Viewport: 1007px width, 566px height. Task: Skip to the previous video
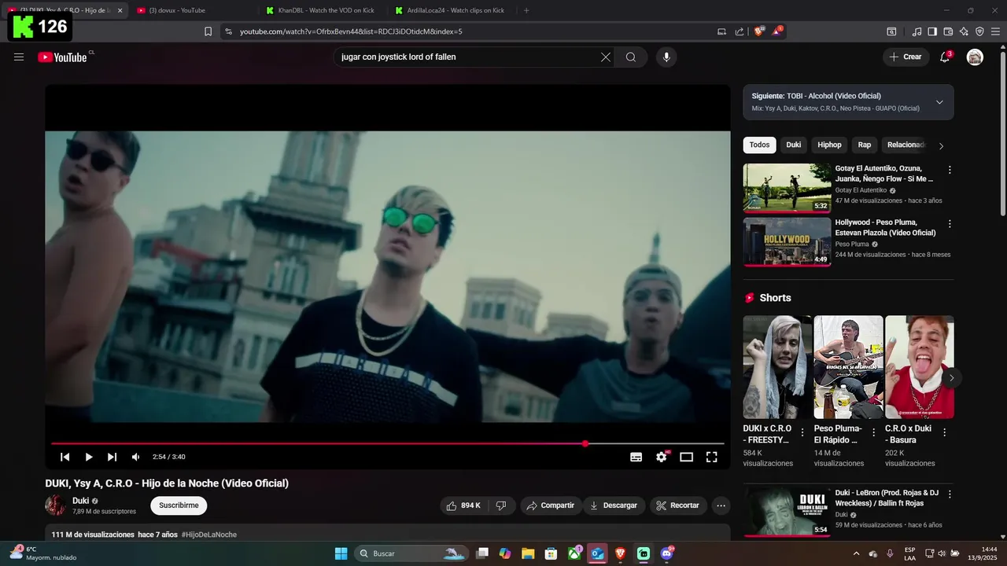(x=65, y=457)
